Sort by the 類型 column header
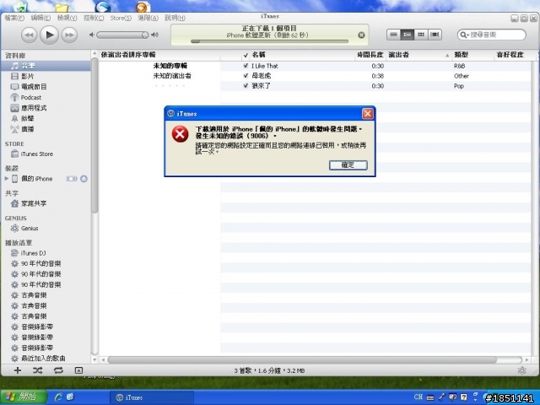540x405 pixels. (x=472, y=55)
